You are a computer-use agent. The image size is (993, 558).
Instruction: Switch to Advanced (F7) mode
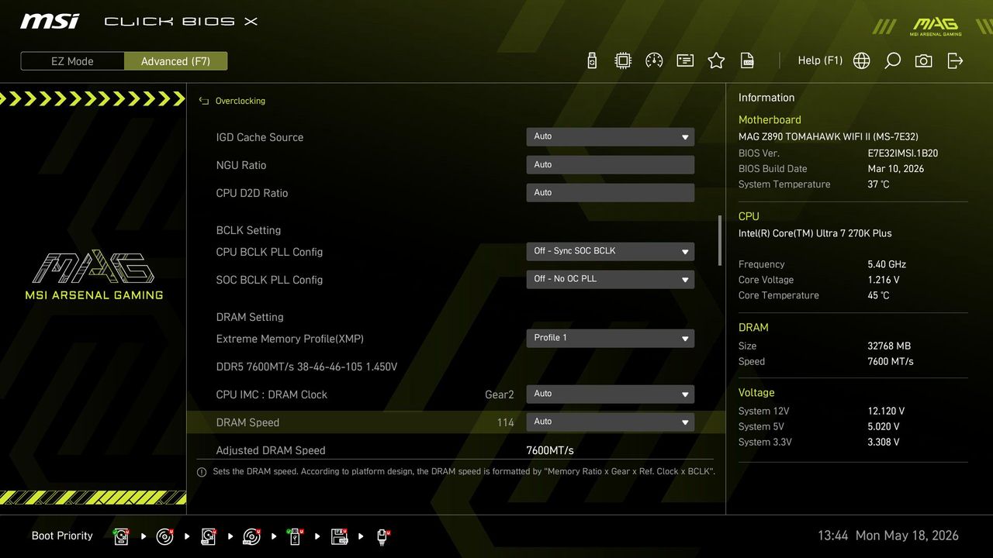(175, 61)
